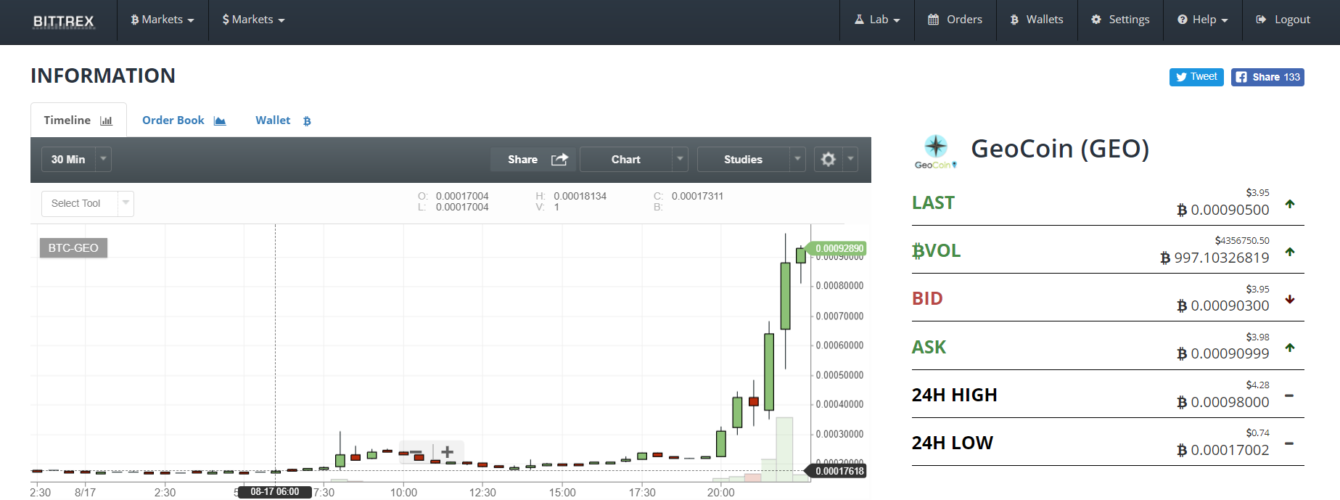Open the Chart type dropdown
This screenshot has height=500, width=1340.
633,159
